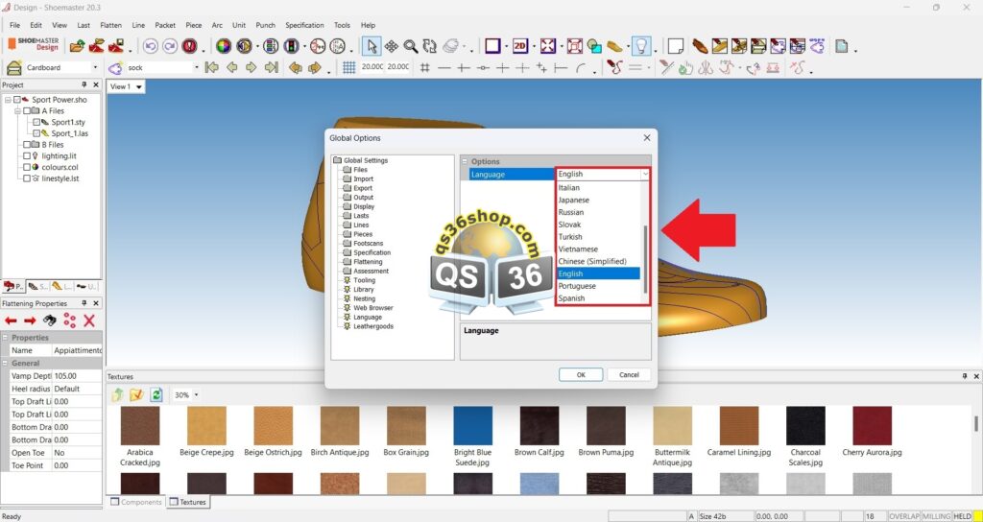Select Portuguese from the language list
Screen dimensions: 983x522
[x=577, y=286]
